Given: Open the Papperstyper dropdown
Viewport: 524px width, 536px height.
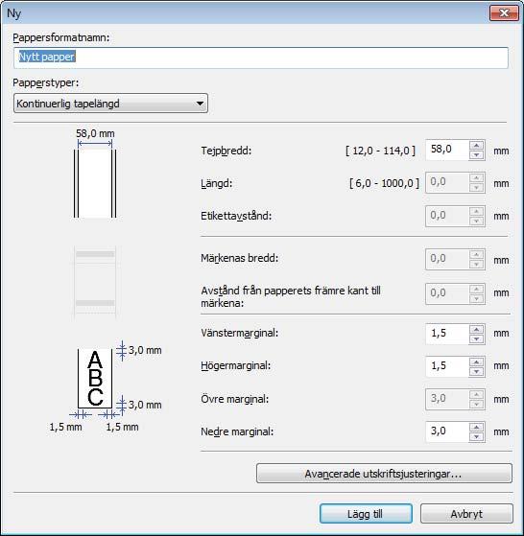Looking at the screenshot, I should click(110, 104).
